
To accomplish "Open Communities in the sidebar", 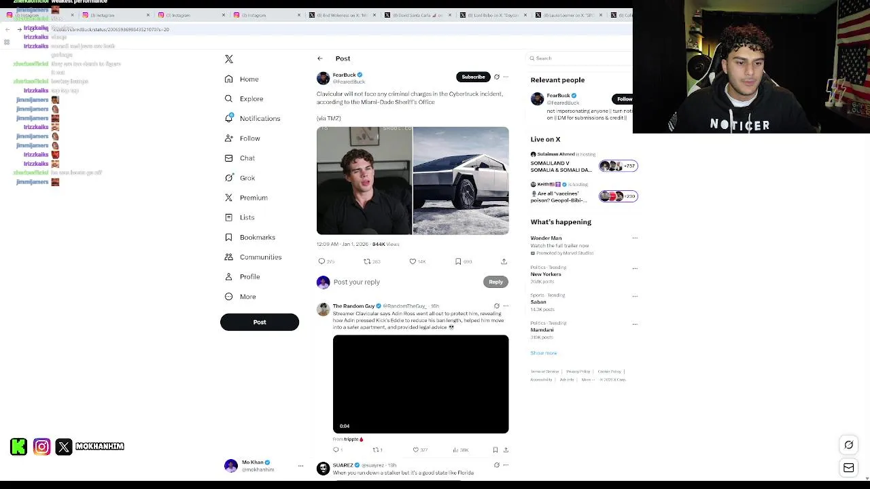I will [253, 257].
